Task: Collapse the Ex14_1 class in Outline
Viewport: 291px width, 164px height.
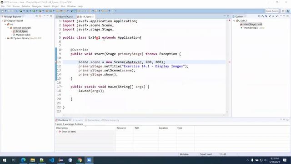Action: click(x=234, y=20)
